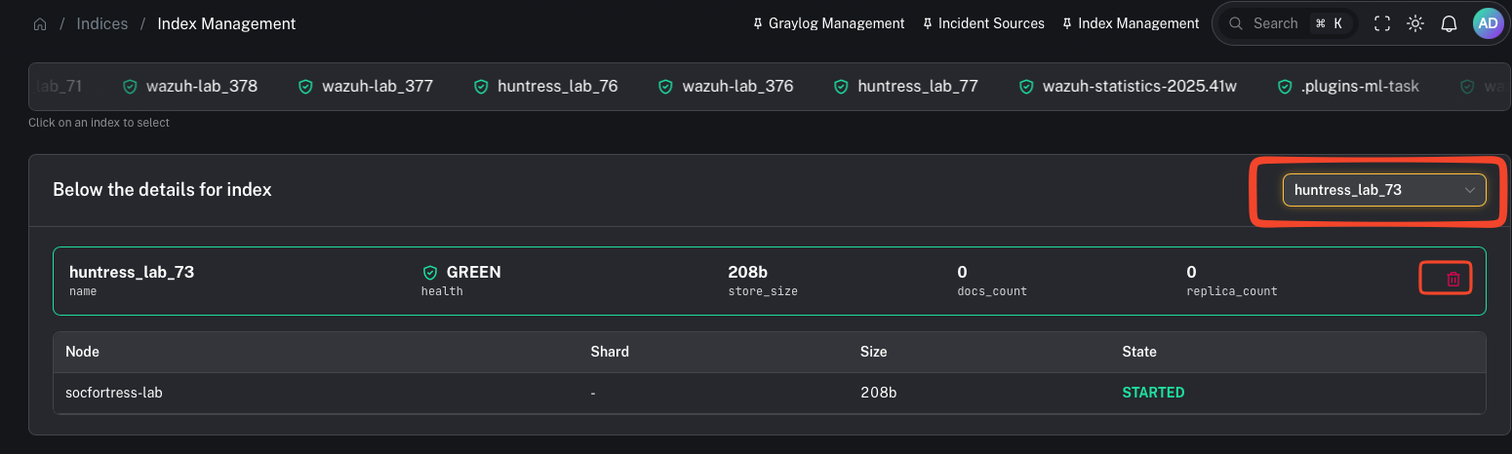Viewport: 1512px width, 454px height.
Task: Click the State column header
Action: coord(1139,351)
